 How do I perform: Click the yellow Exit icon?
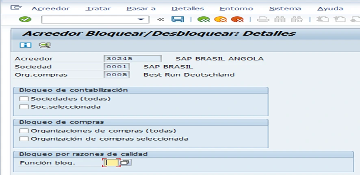click(220, 19)
